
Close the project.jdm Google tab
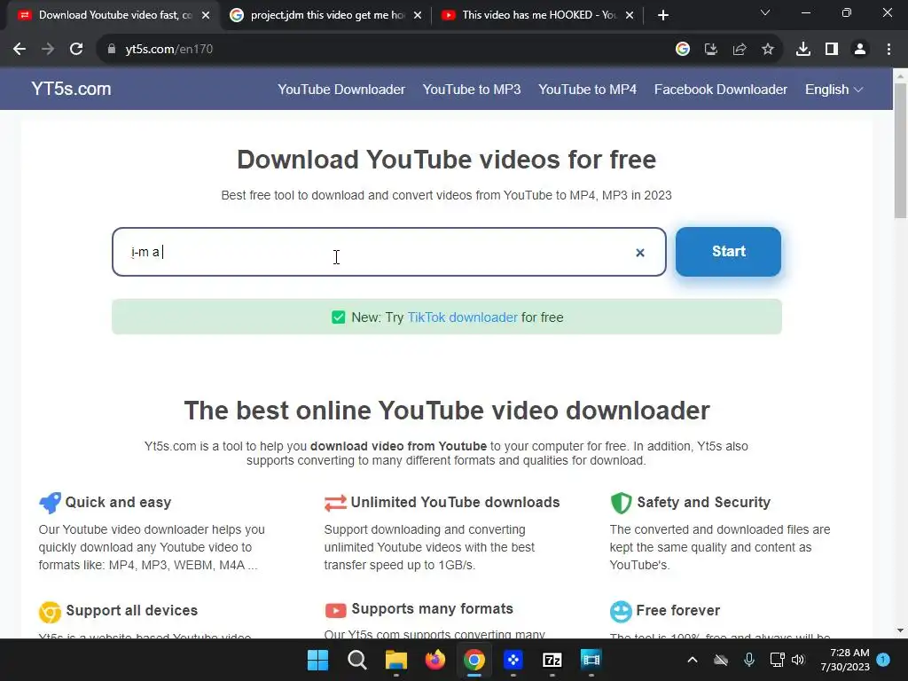(x=418, y=15)
